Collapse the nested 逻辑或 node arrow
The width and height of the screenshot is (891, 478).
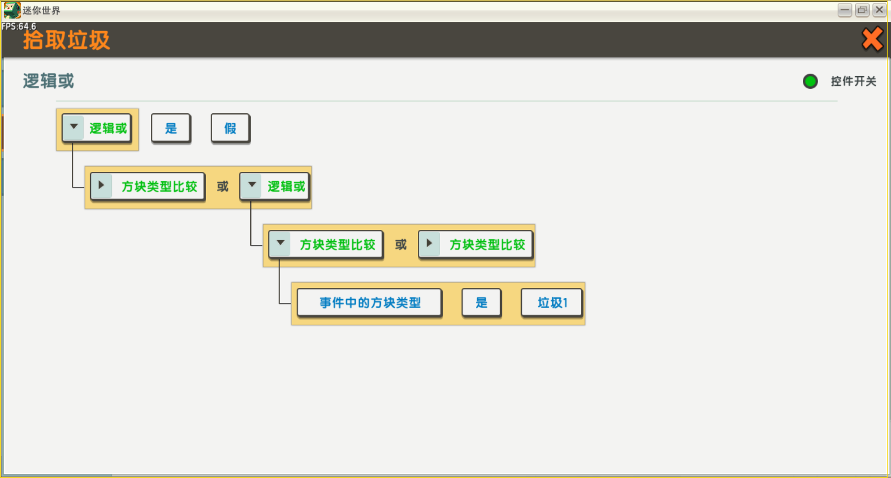252,186
